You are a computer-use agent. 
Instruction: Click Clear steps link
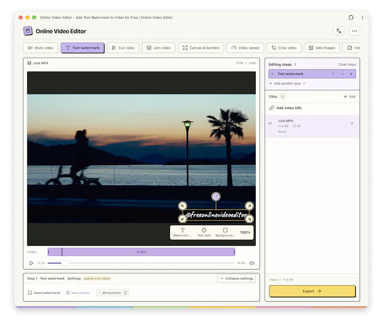[x=347, y=65]
